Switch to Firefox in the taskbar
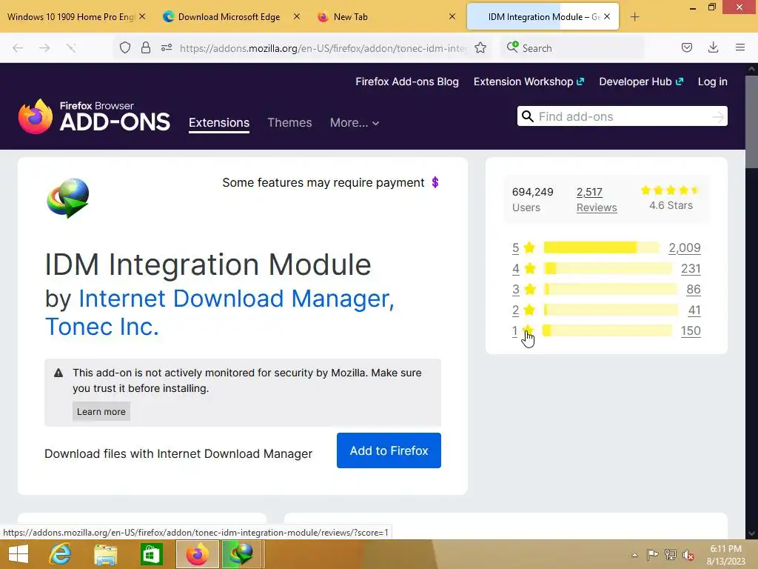The image size is (758, 569). point(197,554)
